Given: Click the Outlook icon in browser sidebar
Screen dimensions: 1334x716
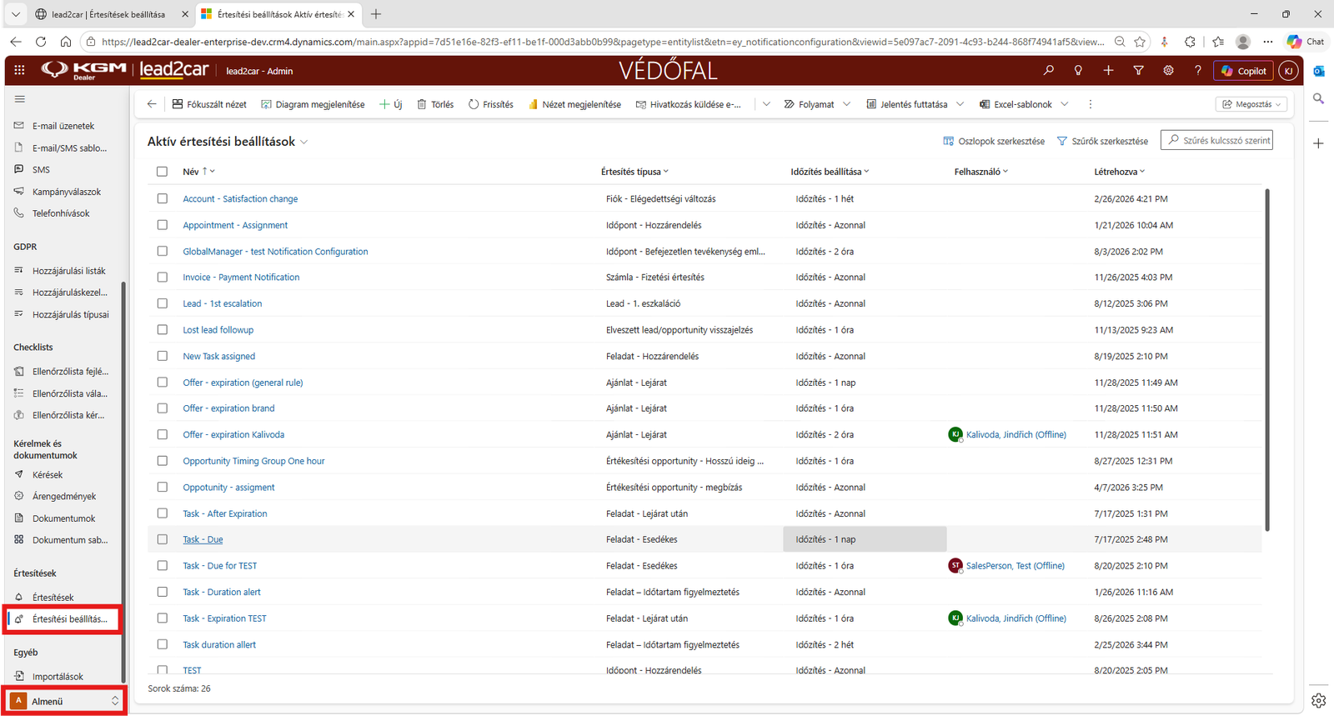Looking at the screenshot, I should pos(1319,71).
